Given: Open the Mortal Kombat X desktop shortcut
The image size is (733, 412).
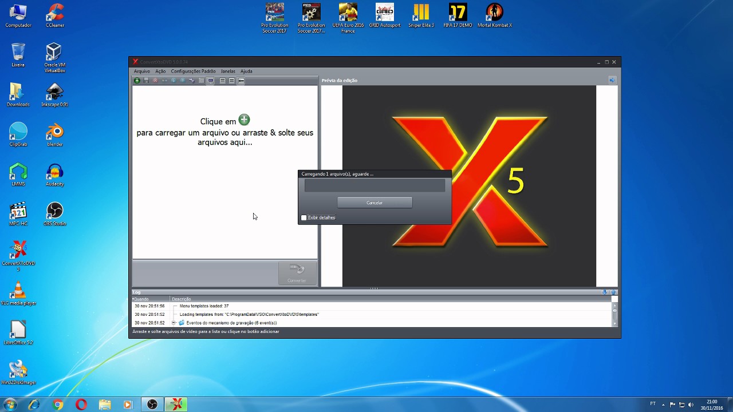Looking at the screenshot, I should pyautogui.click(x=494, y=16).
